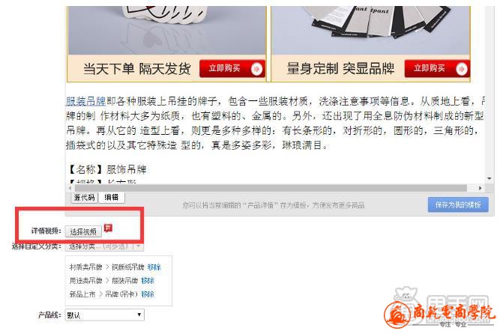Switch to the 源代码 source tab
Image resolution: width=500 pixels, height=334 pixels.
coord(84,198)
